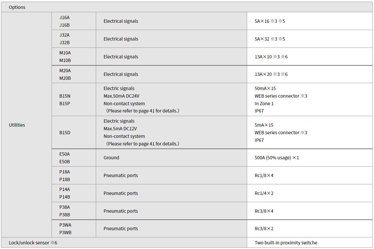Select the B15D code cell
Screen dimensions: 374x249
tap(74, 132)
